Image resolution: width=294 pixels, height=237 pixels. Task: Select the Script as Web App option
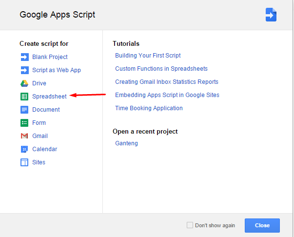(x=57, y=70)
